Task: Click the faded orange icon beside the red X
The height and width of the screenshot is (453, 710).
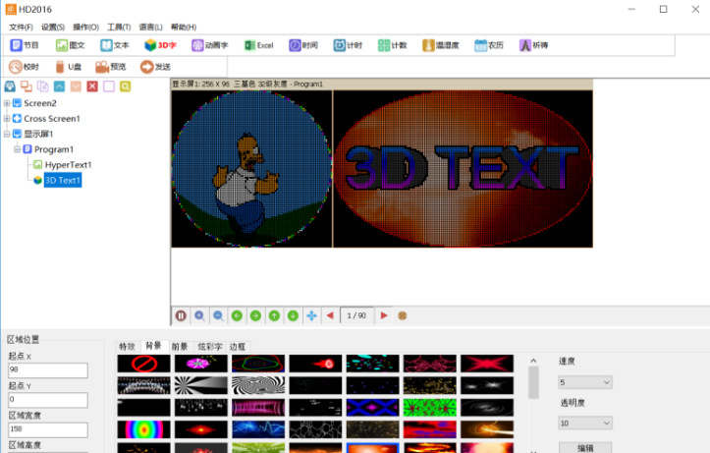Action: coord(76,86)
